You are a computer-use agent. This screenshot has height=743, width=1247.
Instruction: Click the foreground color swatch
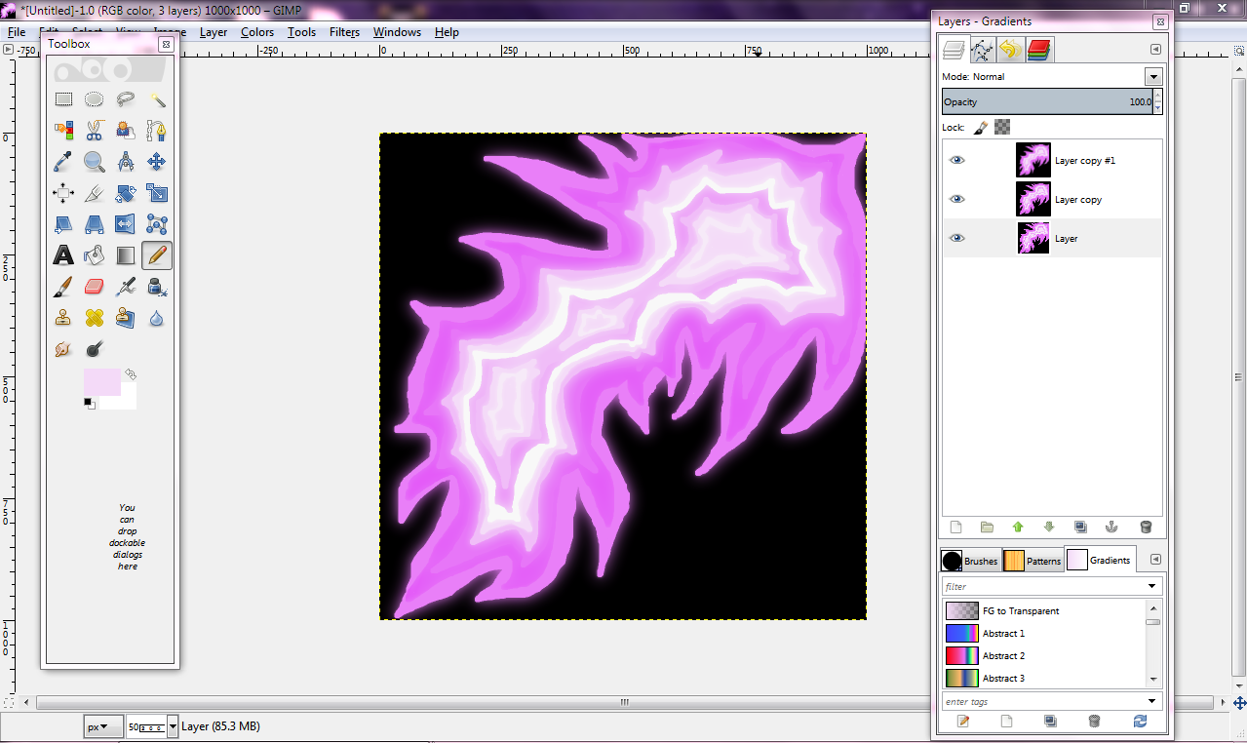point(101,381)
